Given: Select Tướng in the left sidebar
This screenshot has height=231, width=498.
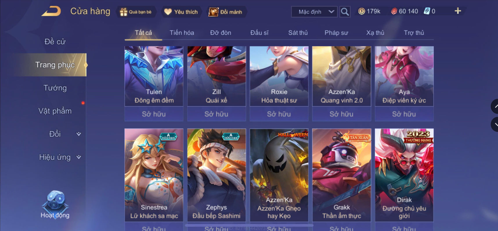Looking at the screenshot, I should click(x=55, y=88).
